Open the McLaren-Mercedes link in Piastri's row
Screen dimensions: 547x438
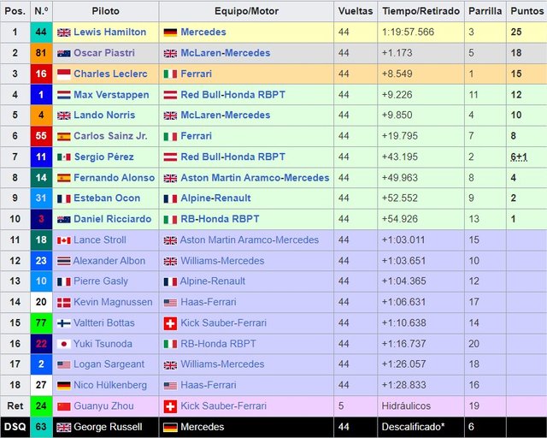pos(226,53)
